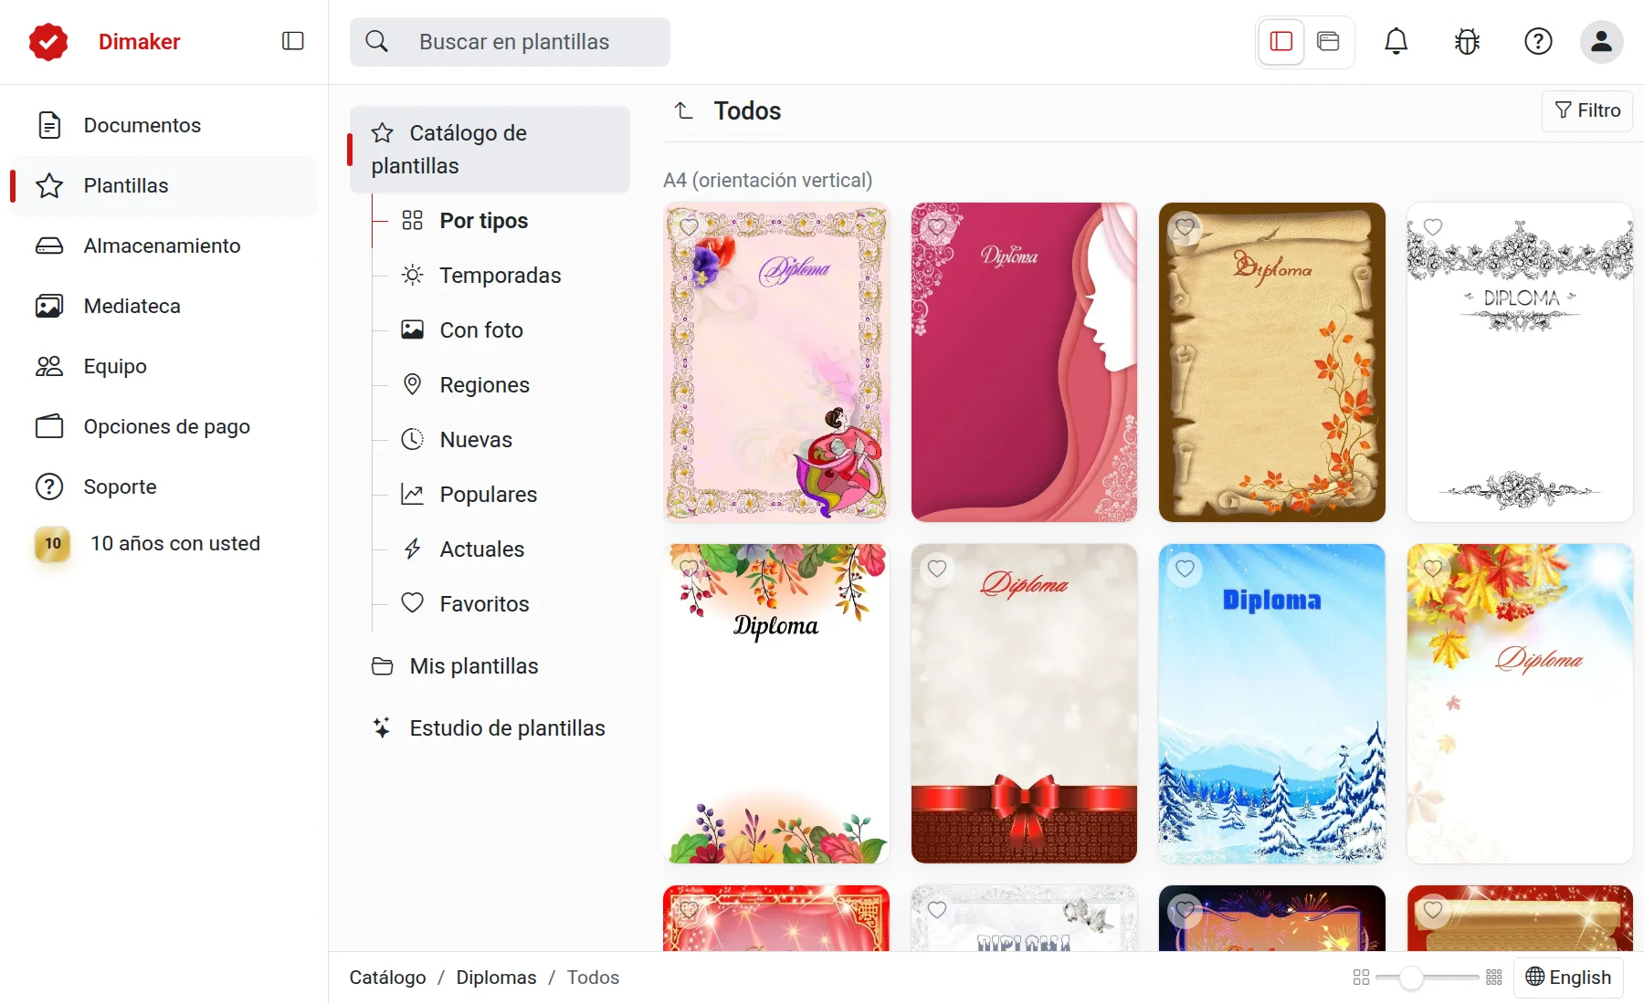Viewport: 1644px width, 1004px height.
Task: Favorite the blue winter Diploma template
Action: click(1185, 568)
